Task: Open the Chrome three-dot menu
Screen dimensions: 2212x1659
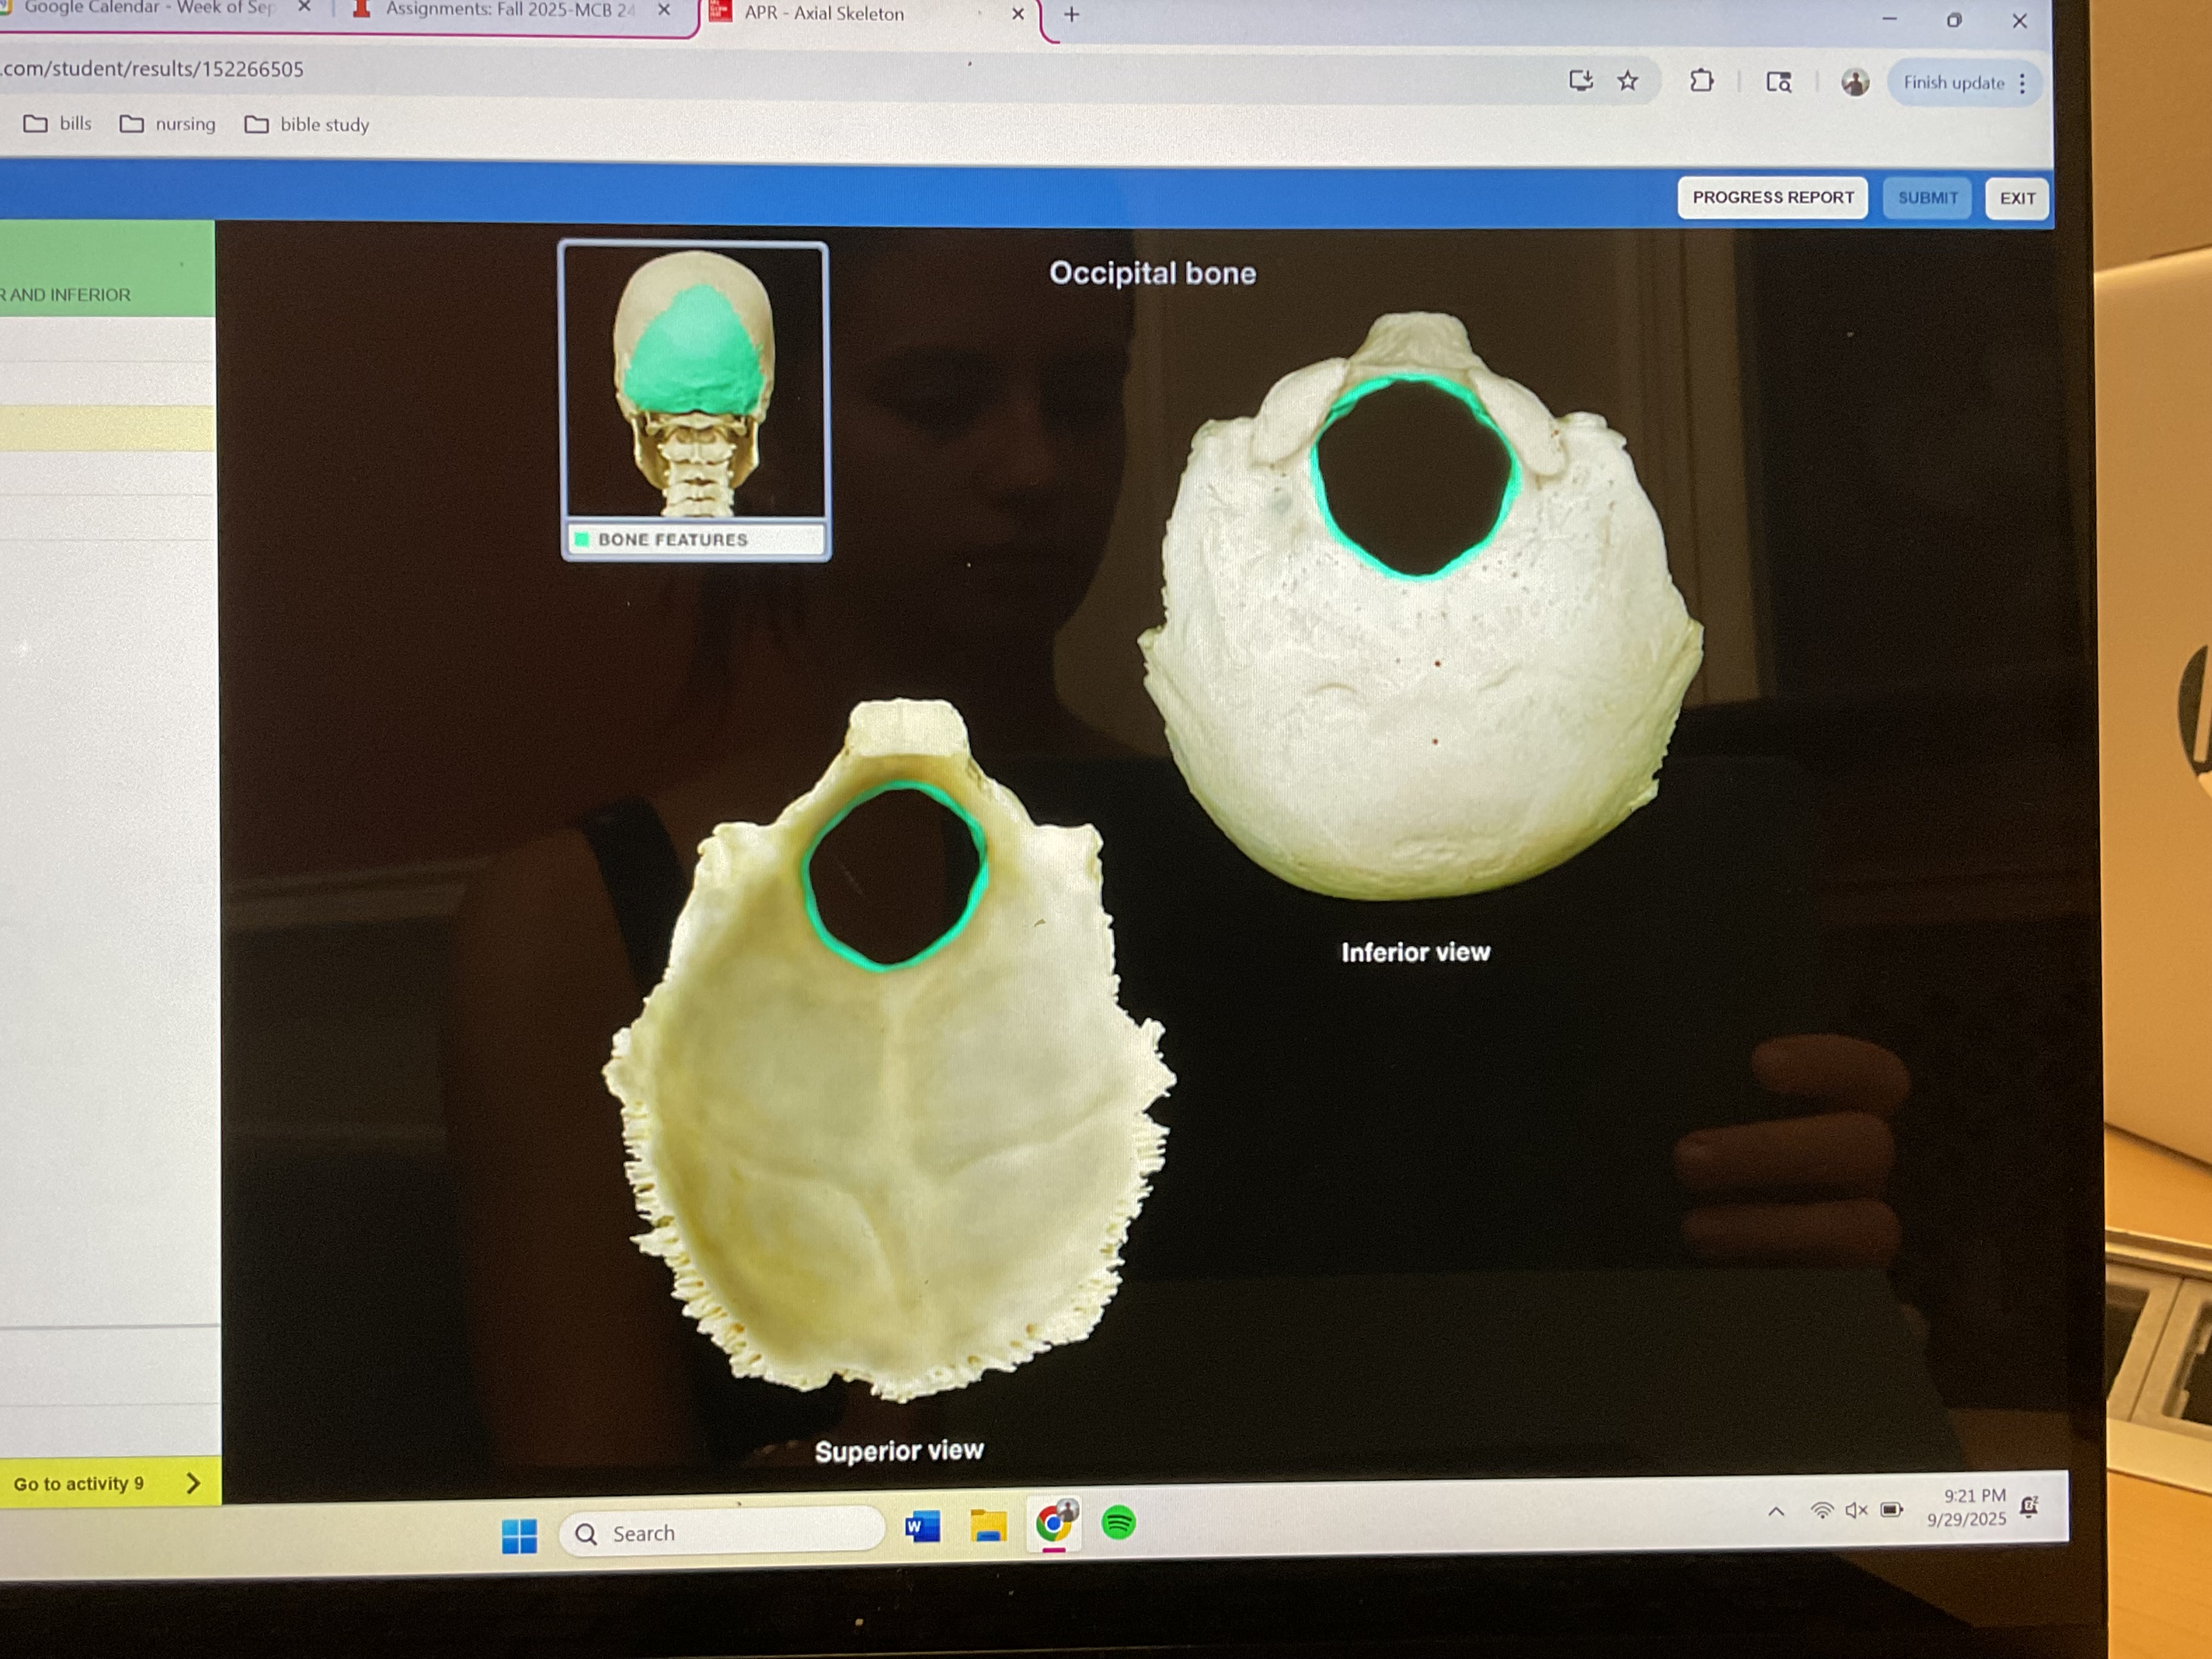Action: pyautogui.click(x=2022, y=83)
